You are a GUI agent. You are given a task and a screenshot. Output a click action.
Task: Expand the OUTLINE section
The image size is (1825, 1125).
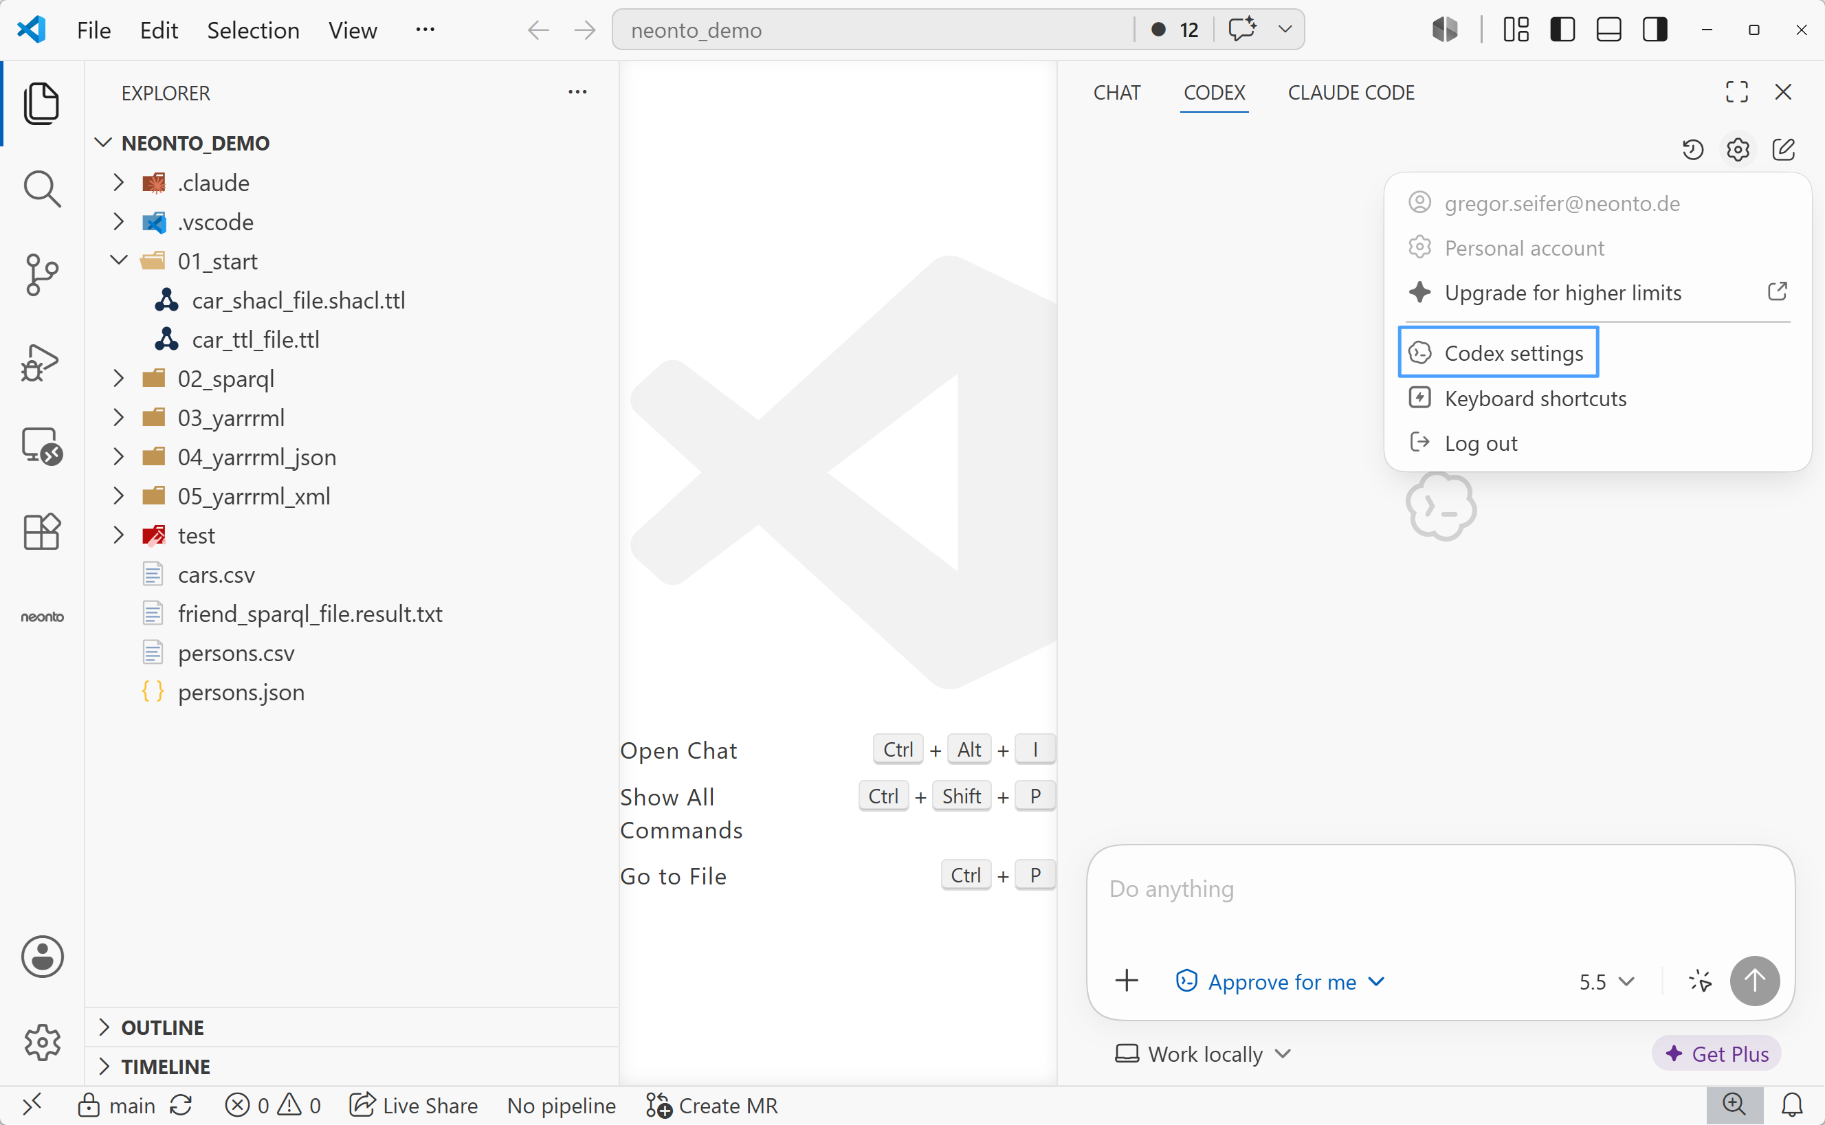[104, 1027]
